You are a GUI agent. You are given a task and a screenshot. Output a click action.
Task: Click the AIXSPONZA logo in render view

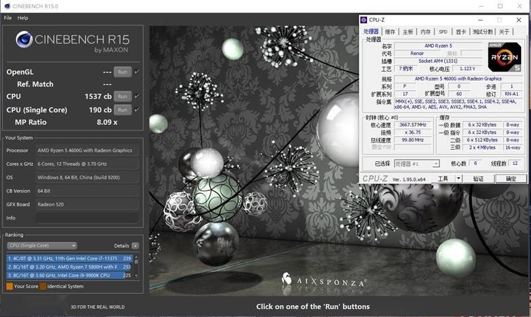click(x=323, y=280)
